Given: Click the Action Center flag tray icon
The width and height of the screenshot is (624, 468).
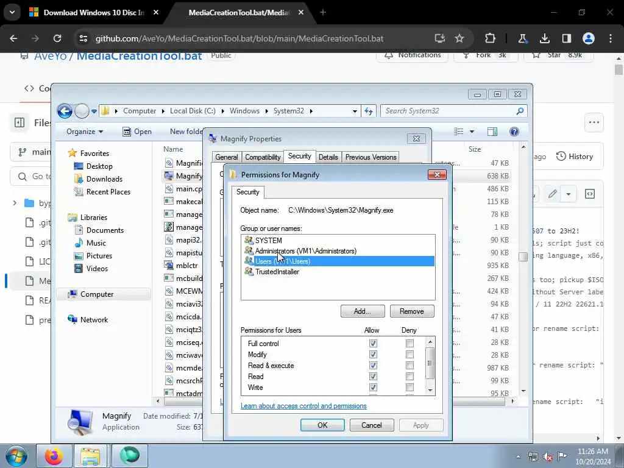Looking at the screenshot, I should click(562, 456).
